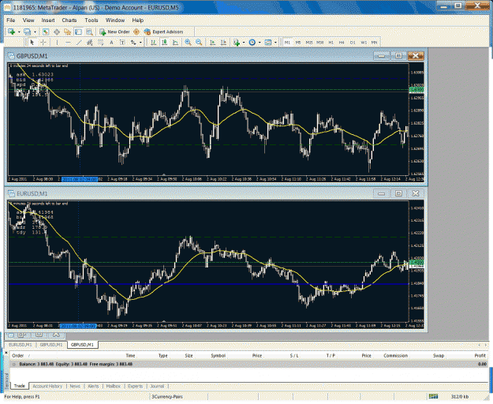
Task: Expand the New Chart dropdown arrow
Action: pos(19,32)
